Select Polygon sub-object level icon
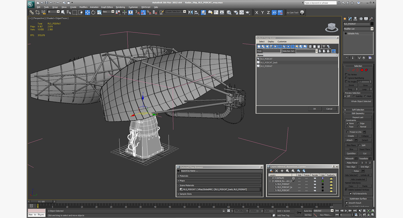The width and height of the screenshot is (403, 218). (x=362, y=70)
